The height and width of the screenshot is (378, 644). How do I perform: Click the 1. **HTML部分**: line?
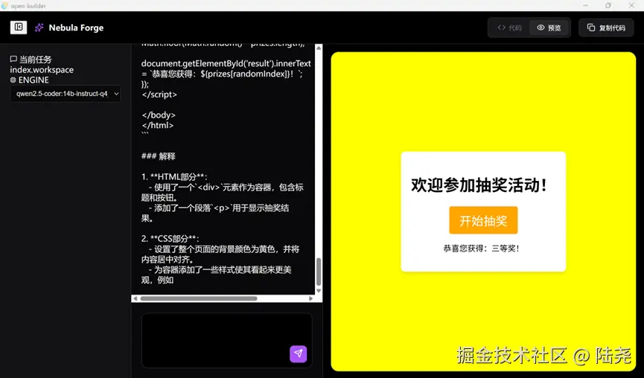[x=174, y=177]
